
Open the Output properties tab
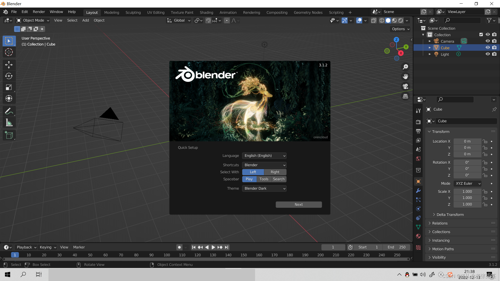[418, 131]
